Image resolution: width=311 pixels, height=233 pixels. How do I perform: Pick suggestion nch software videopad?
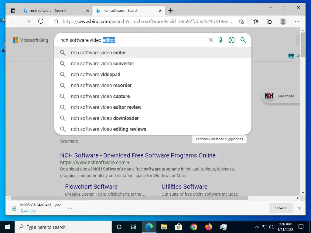(x=153, y=75)
